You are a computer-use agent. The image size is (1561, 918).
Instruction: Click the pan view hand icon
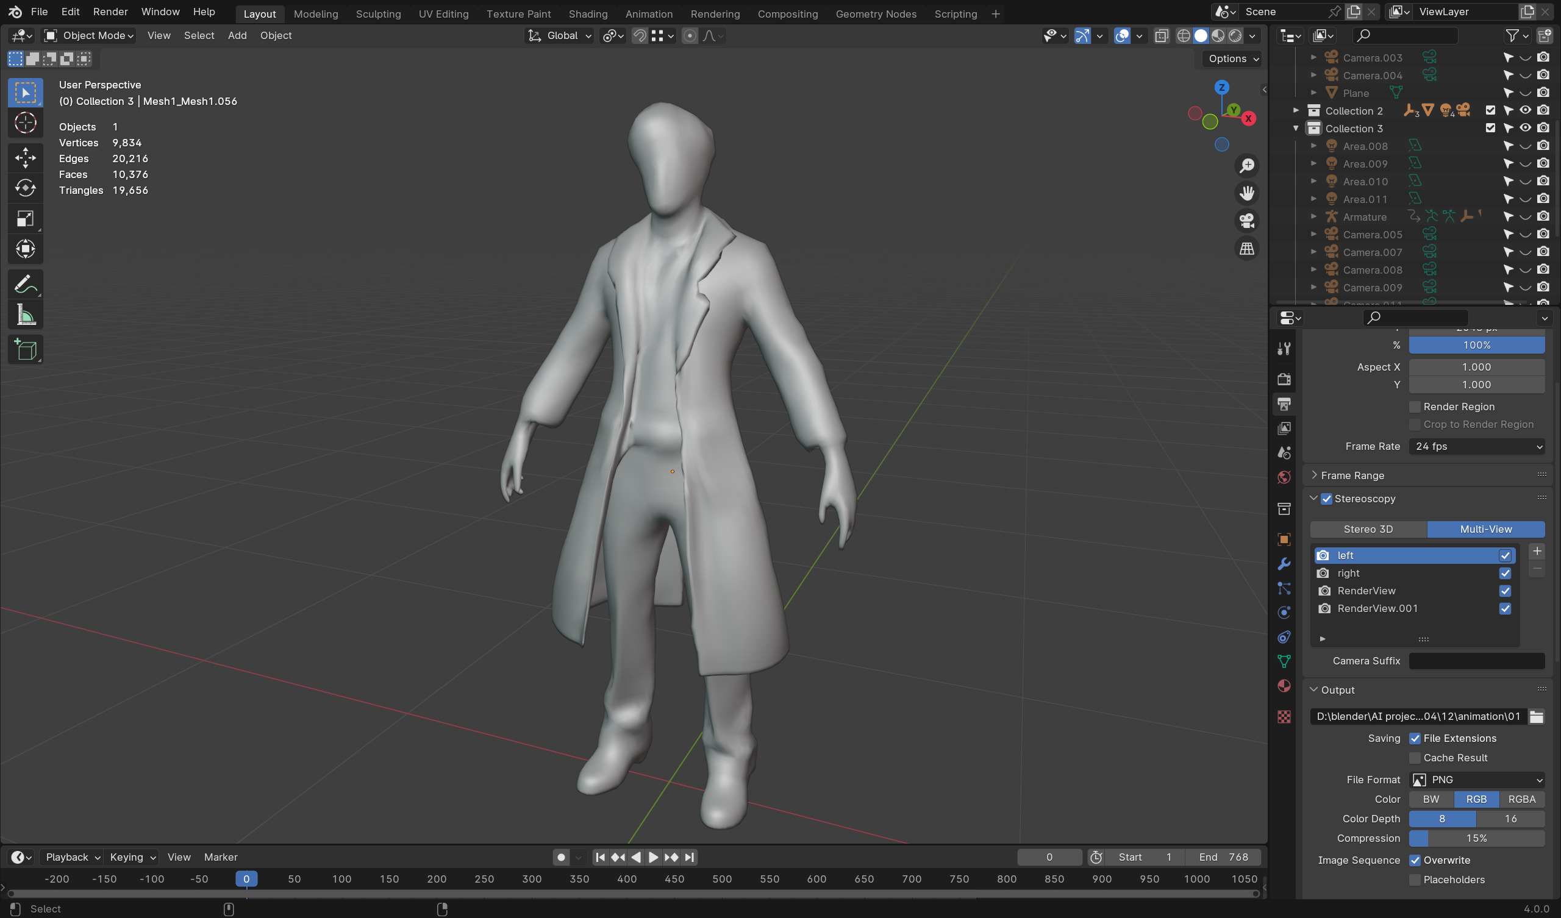(x=1246, y=193)
